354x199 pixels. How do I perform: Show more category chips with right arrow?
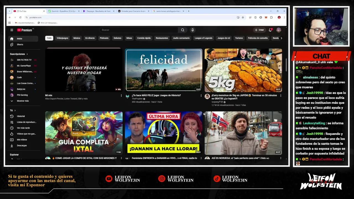281,38
